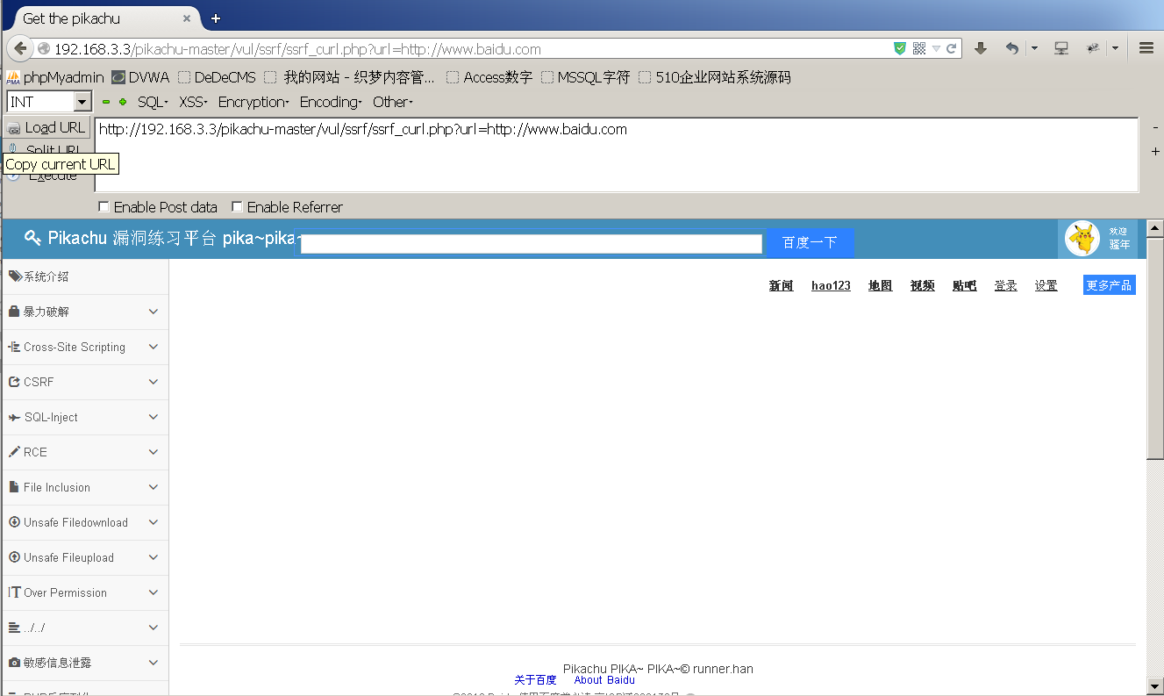The width and height of the screenshot is (1164, 696).
Task: Click the green minus icon in HackBar
Action: click(107, 102)
